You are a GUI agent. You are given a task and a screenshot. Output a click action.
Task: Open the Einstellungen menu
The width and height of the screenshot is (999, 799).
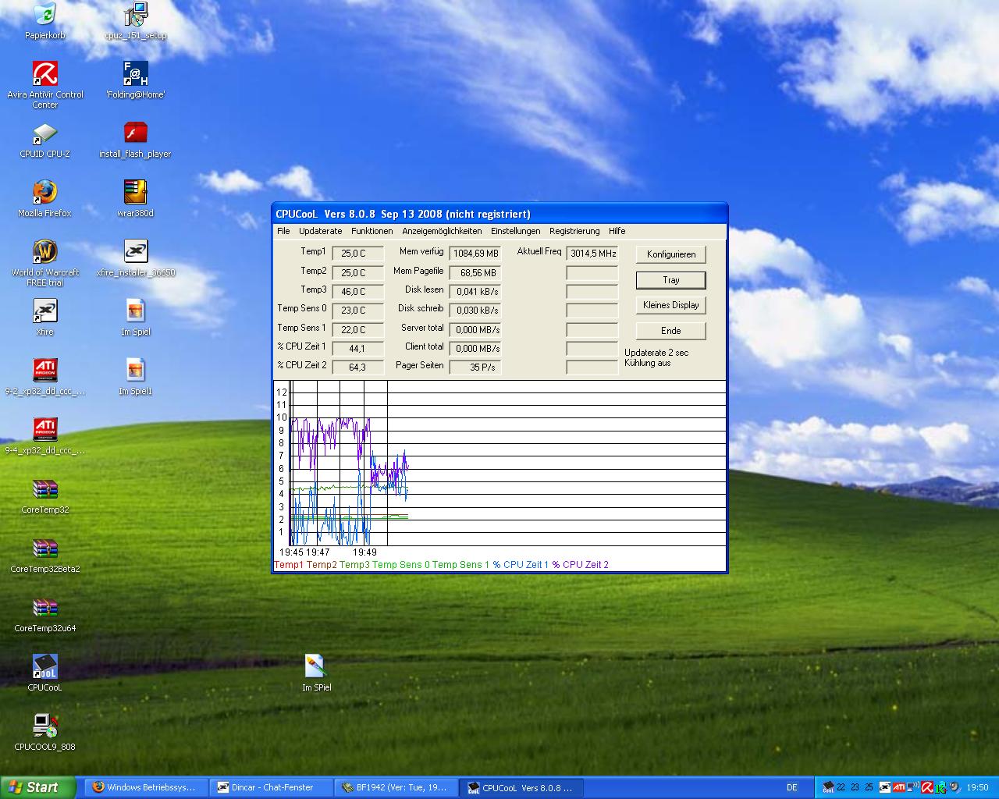point(515,231)
